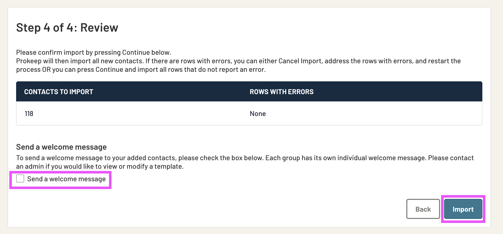Image resolution: width=503 pixels, height=234 pixels.
Task: Toggle the highlighted welcome message checkbox
Action: [20, 179]
